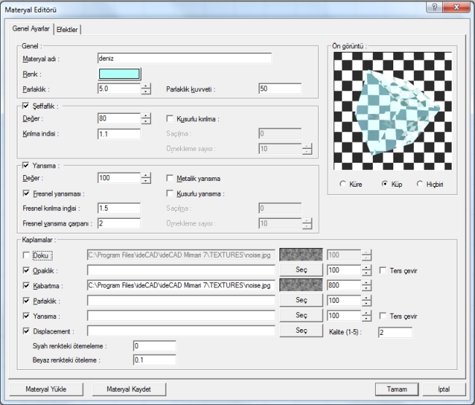Select the Küre preview radio button
The image size is (475, 405).
tap(343, 184)
